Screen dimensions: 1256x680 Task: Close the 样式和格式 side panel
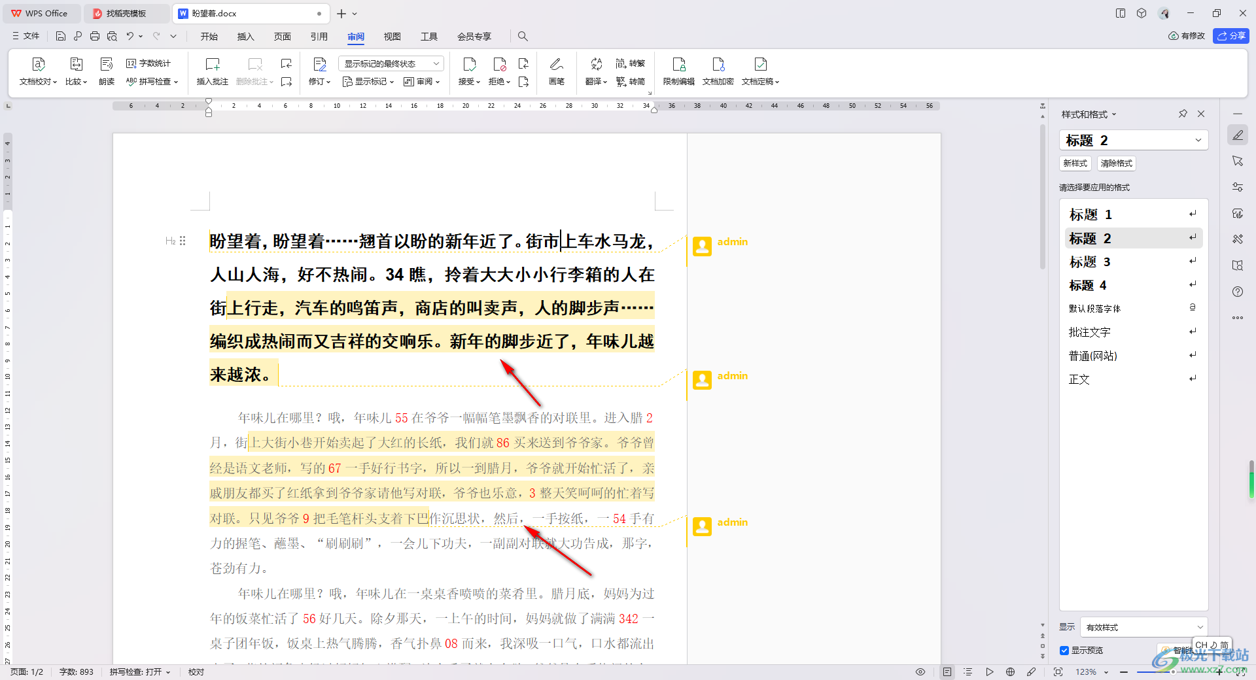tap(1201, 114)
